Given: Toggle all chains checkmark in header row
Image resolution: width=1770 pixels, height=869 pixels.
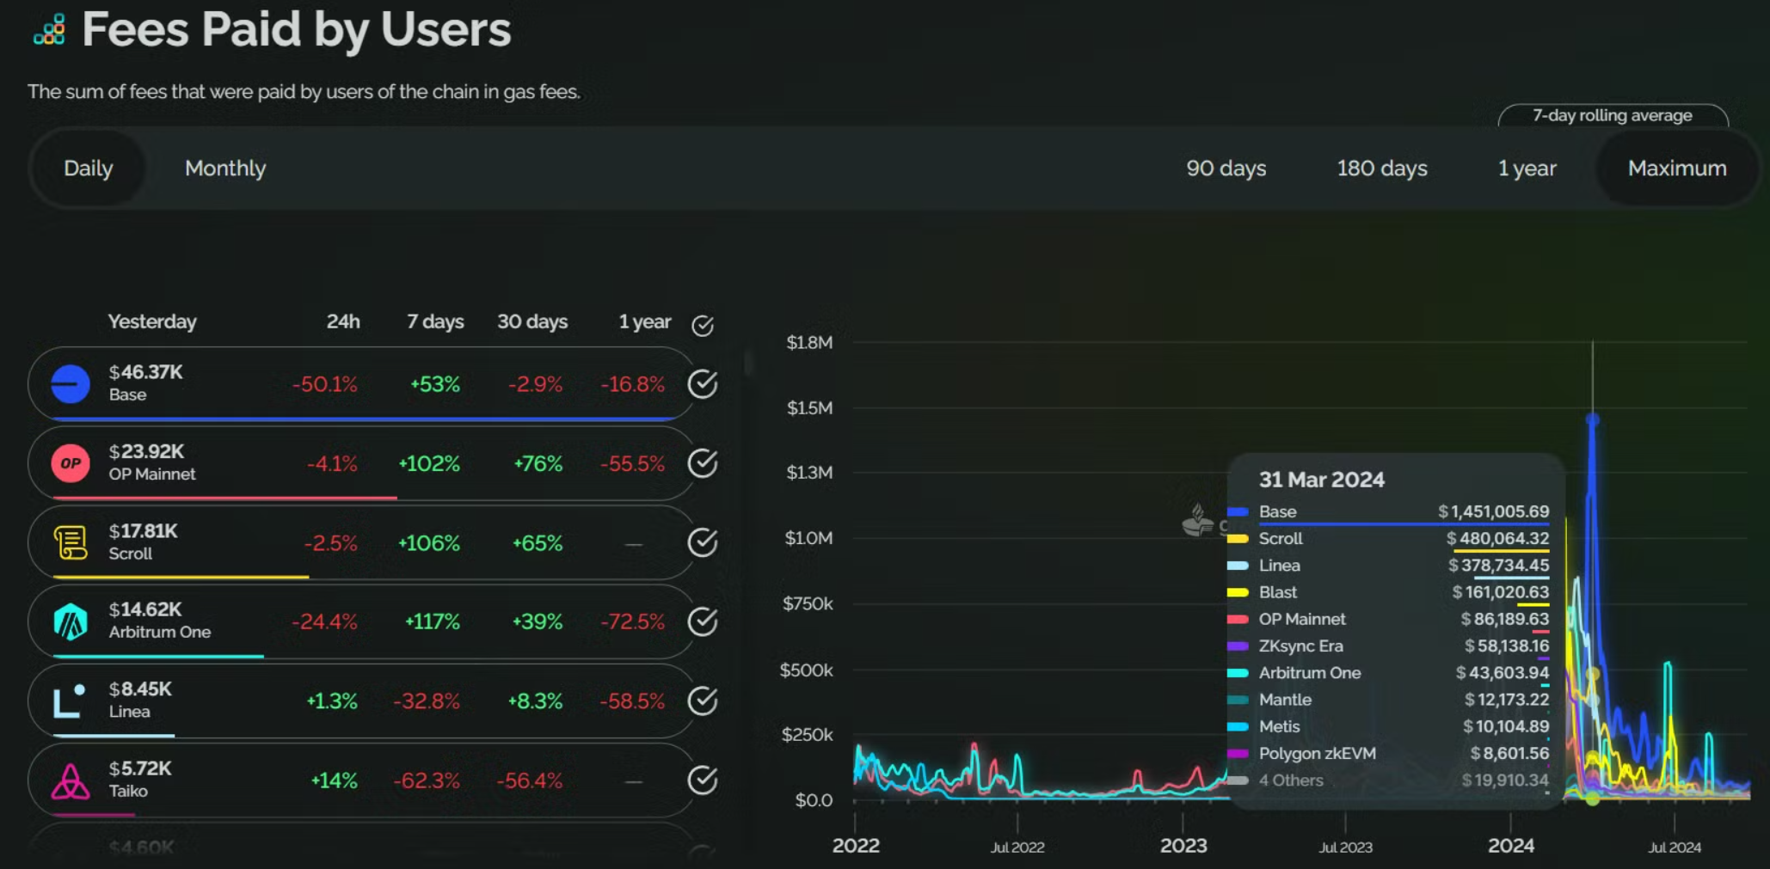Looking at the screenshot, I should point(703,325).
